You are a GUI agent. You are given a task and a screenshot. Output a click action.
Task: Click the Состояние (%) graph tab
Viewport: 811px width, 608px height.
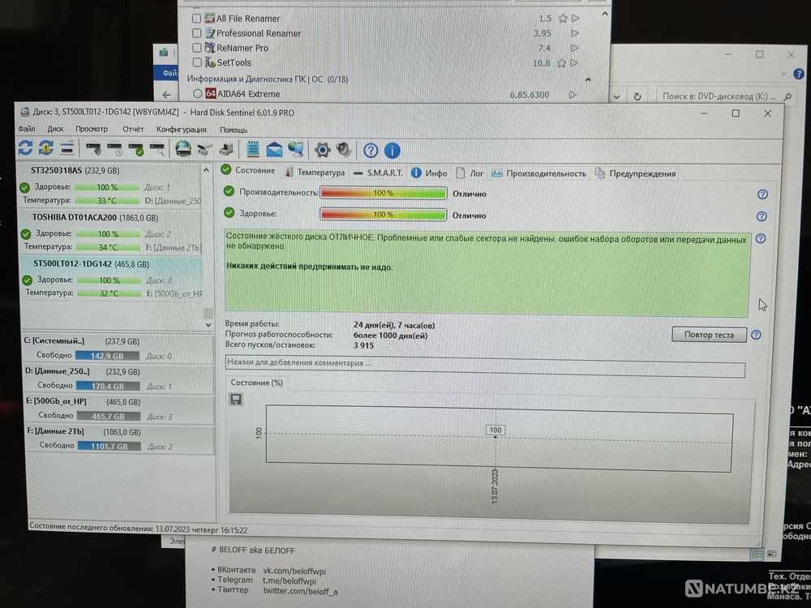coord(256,383)
